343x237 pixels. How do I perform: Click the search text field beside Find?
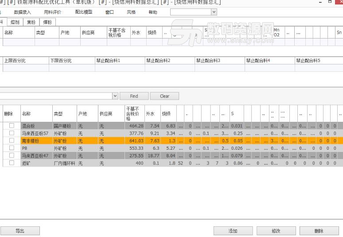coord(56,96)
